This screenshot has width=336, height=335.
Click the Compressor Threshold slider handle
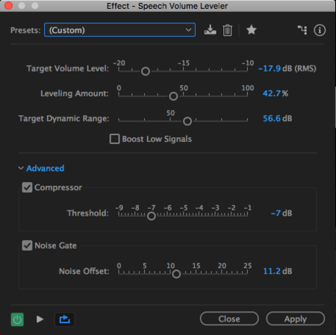tap(152, 216)
